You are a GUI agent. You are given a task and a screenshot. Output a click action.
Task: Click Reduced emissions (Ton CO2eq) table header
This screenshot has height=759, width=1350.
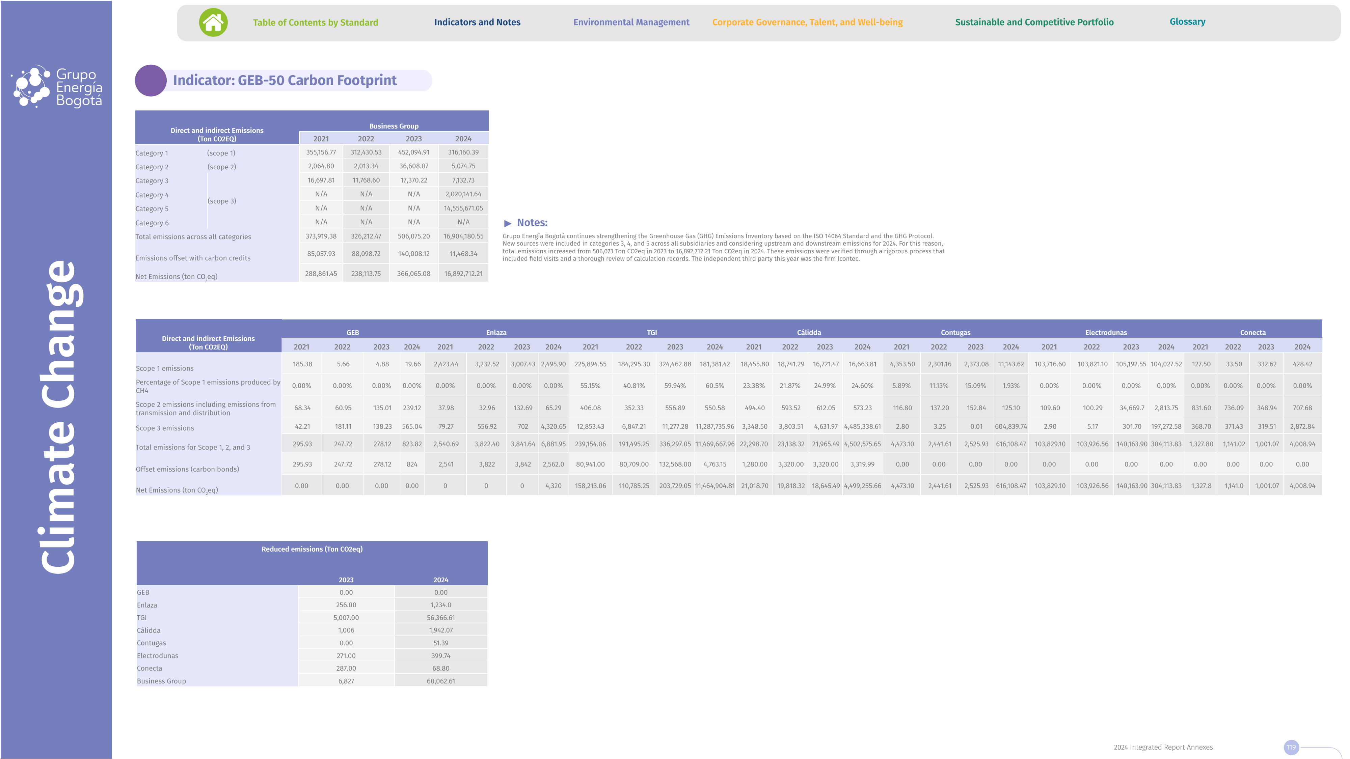[312, 549]
